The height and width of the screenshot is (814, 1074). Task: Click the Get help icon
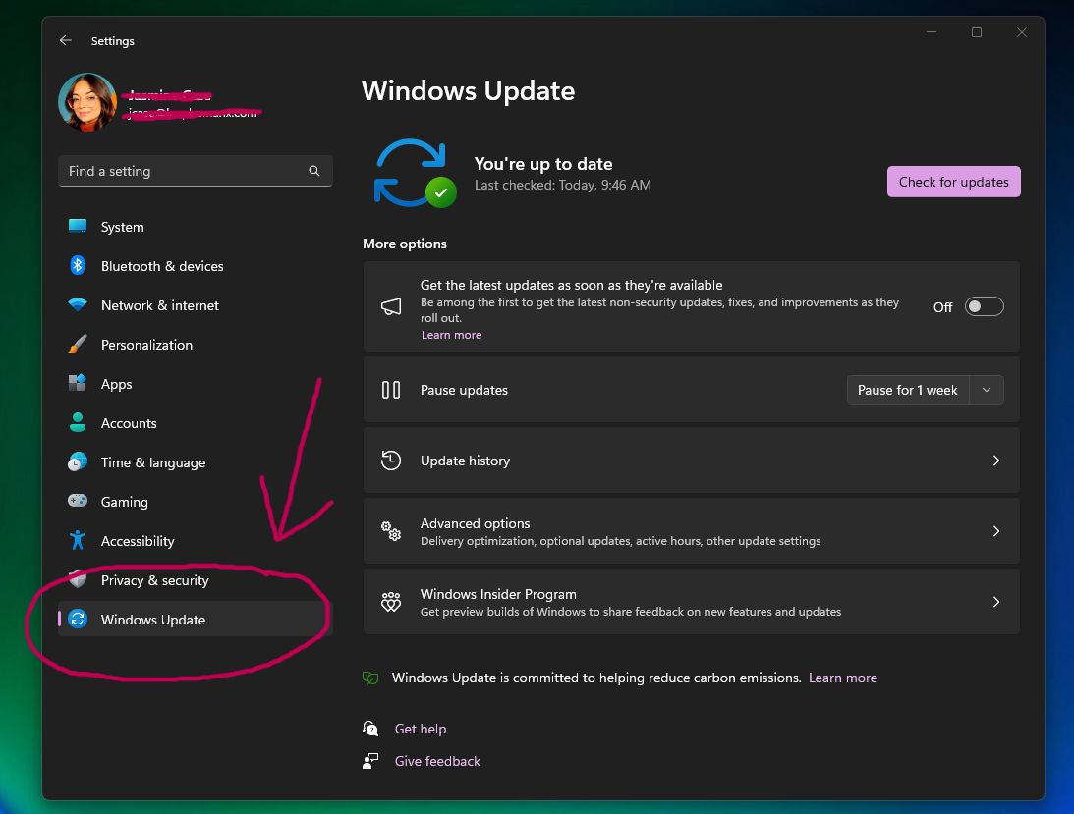pos(370,729)
